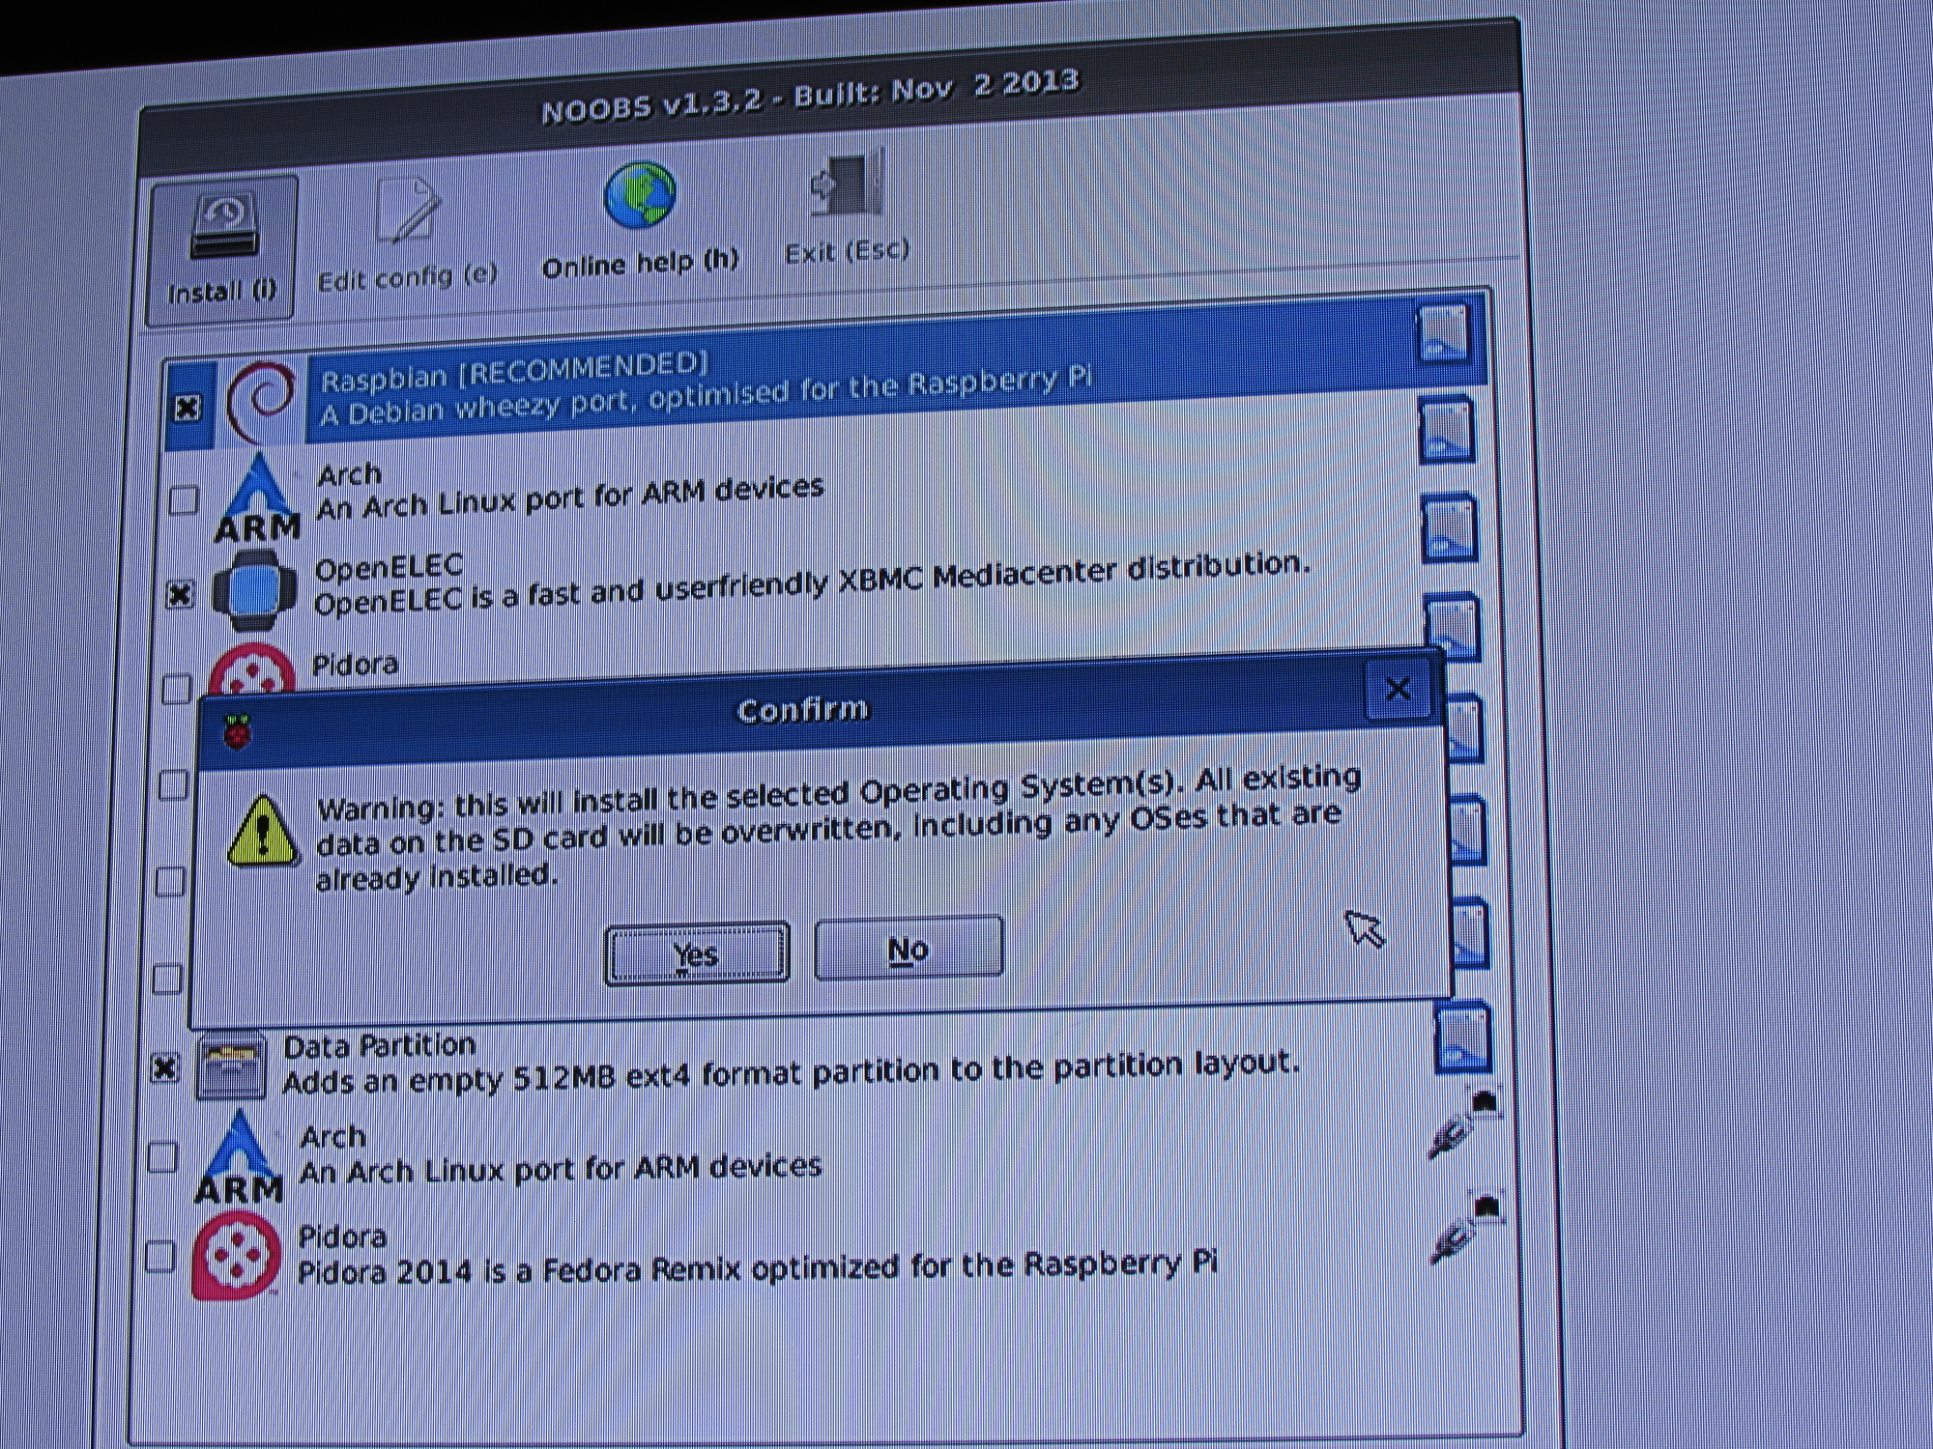Uncheck the OpenELEC checkbox
This screenshot has height=1449, width=1933.
(181, 594)
